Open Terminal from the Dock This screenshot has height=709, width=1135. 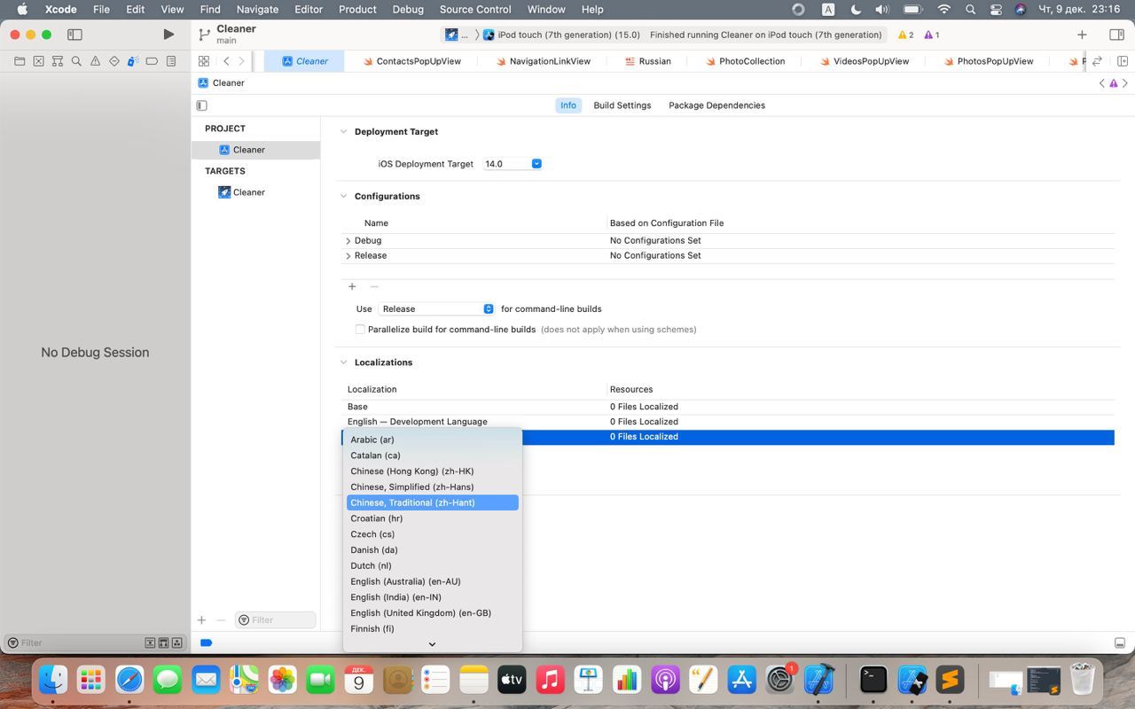[x=873, y=680]
